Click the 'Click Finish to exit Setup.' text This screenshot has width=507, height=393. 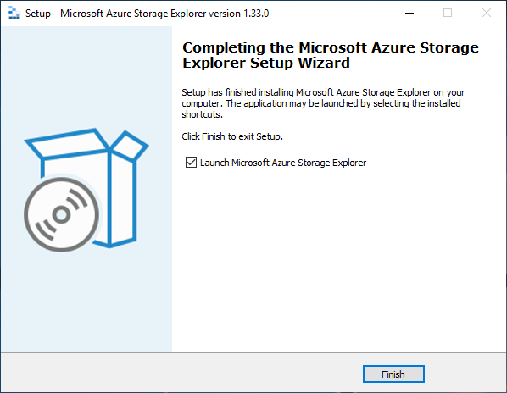232,136
